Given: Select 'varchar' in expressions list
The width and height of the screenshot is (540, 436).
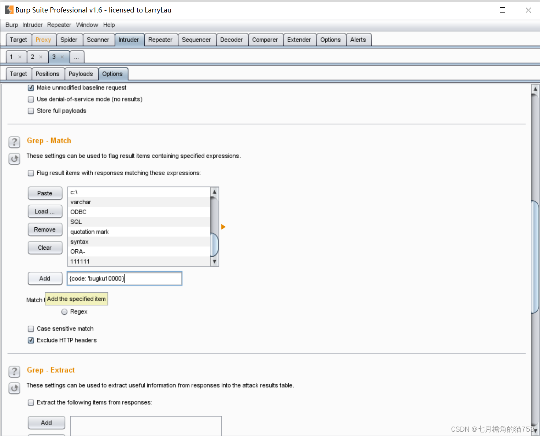Looking at the screenshot, I should pyautogui.click(x=139, y=202).
